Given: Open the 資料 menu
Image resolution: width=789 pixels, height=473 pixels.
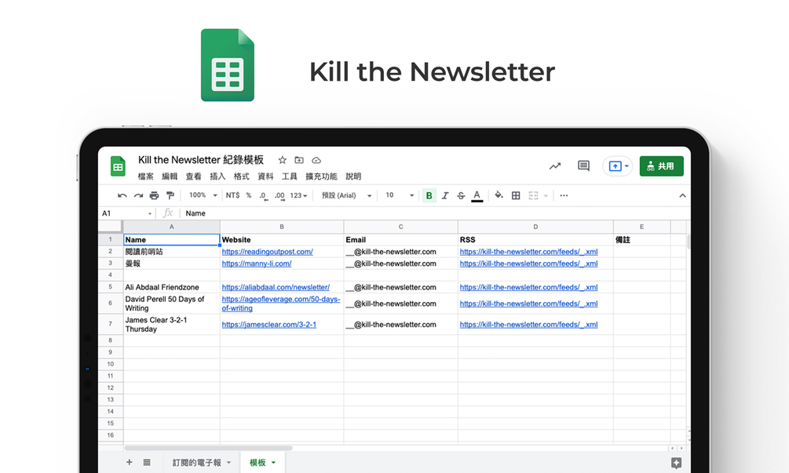Looking at the screenshot, I should 265,176.
